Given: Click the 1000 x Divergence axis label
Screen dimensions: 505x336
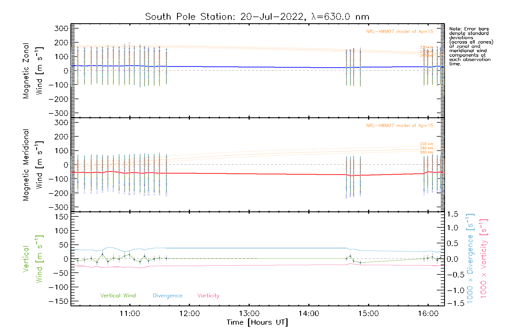Looking at the screenshot, I should pyautogui.click(x=470, y=259).
